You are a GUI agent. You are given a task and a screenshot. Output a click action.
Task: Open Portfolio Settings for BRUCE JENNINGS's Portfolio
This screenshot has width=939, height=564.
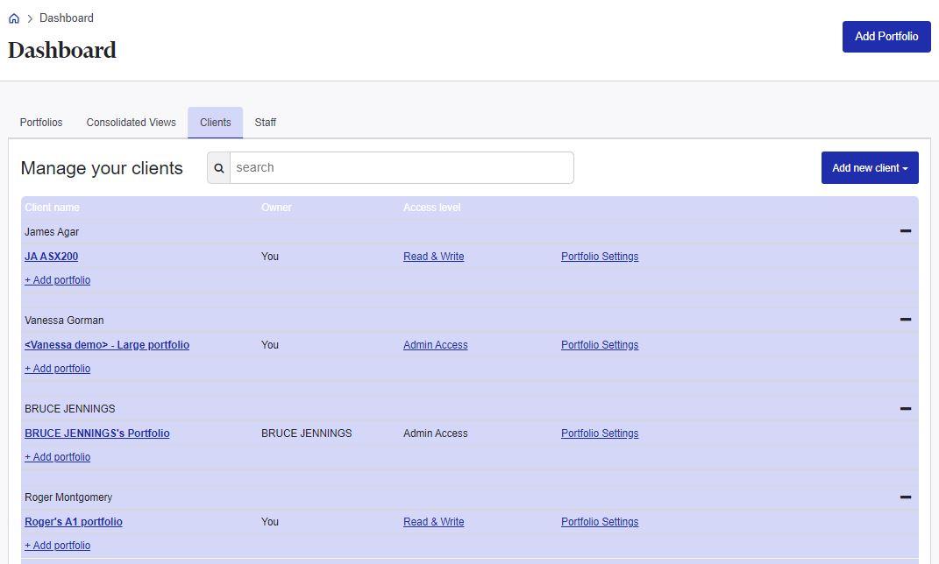600,433
